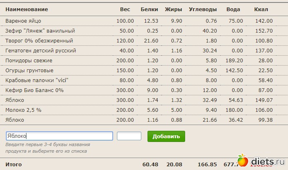Viewport: 288px width, 170px height.
Task: Click the Зефир "Лянеж" ванильный entry
Action: click(x=40, y=31)
